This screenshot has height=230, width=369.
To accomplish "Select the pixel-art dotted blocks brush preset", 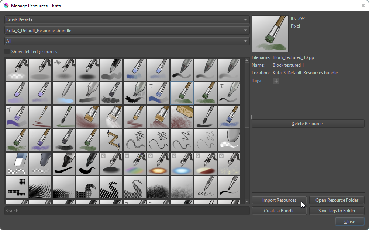I will (x=17, y=187).
